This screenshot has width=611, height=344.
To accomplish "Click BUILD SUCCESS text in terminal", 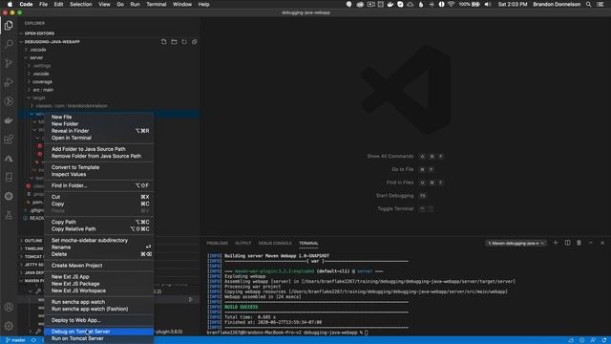I will pos(242,307).
